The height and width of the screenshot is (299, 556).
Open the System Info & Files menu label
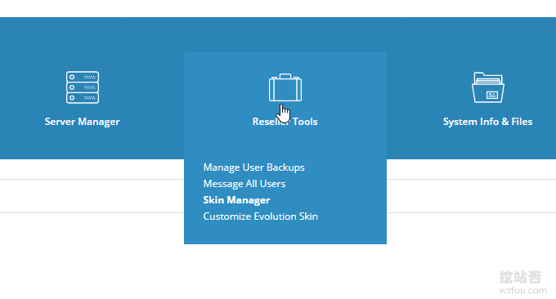pos(487,122)
